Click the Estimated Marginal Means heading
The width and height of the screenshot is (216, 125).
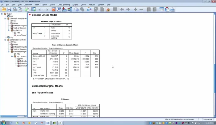click(x=47, y=86)
